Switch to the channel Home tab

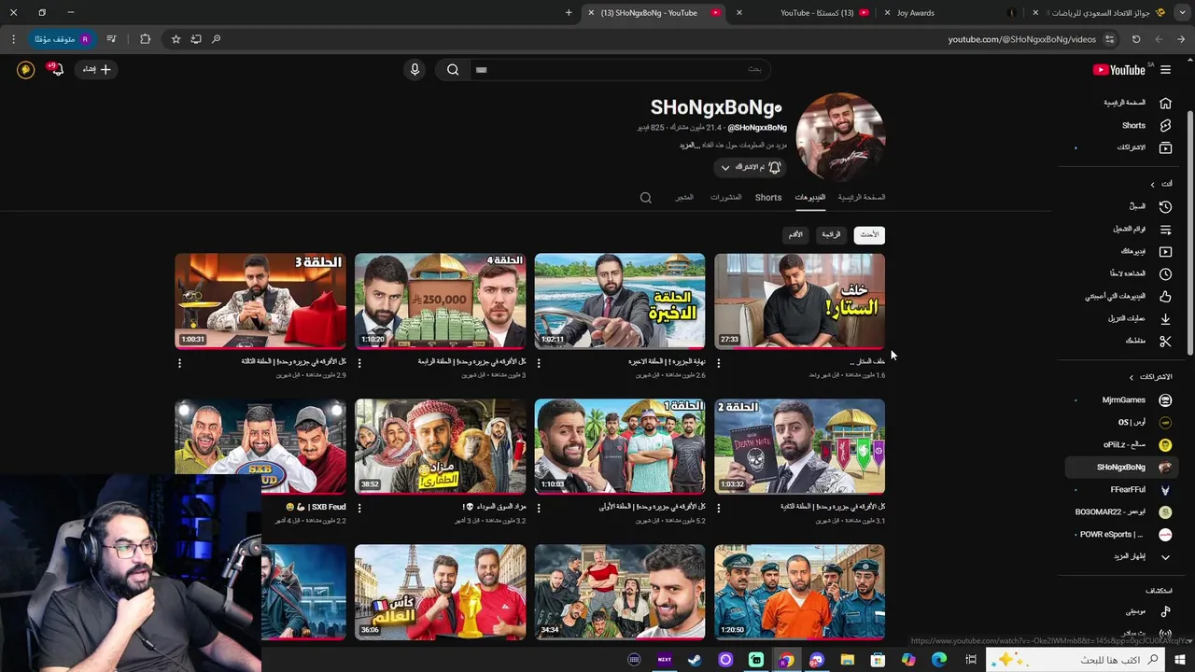pos(861,198)
